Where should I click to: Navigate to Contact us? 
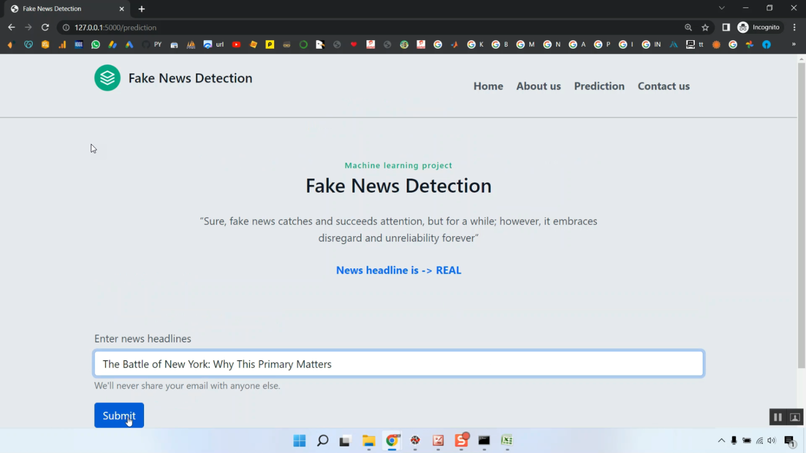pyautogui.click(x=664, y=86)
